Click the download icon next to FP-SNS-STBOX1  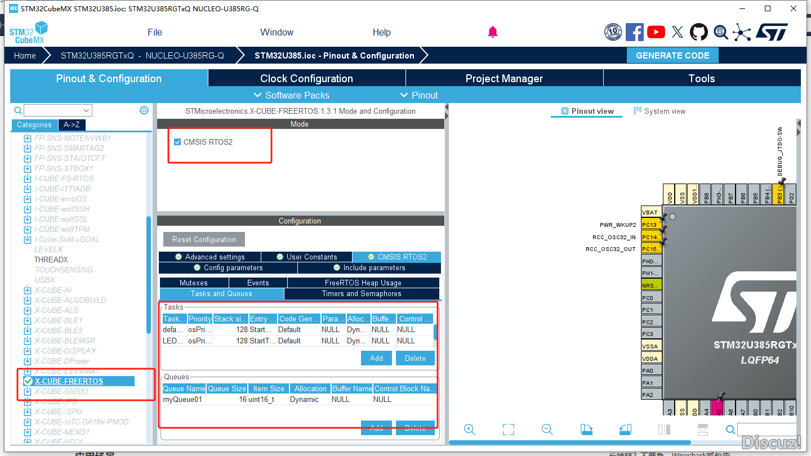(27, 168)
